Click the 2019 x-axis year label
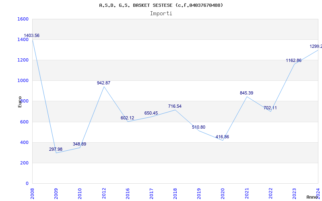Viewport: 322px width, 201px height. click(x=199, y=193)
